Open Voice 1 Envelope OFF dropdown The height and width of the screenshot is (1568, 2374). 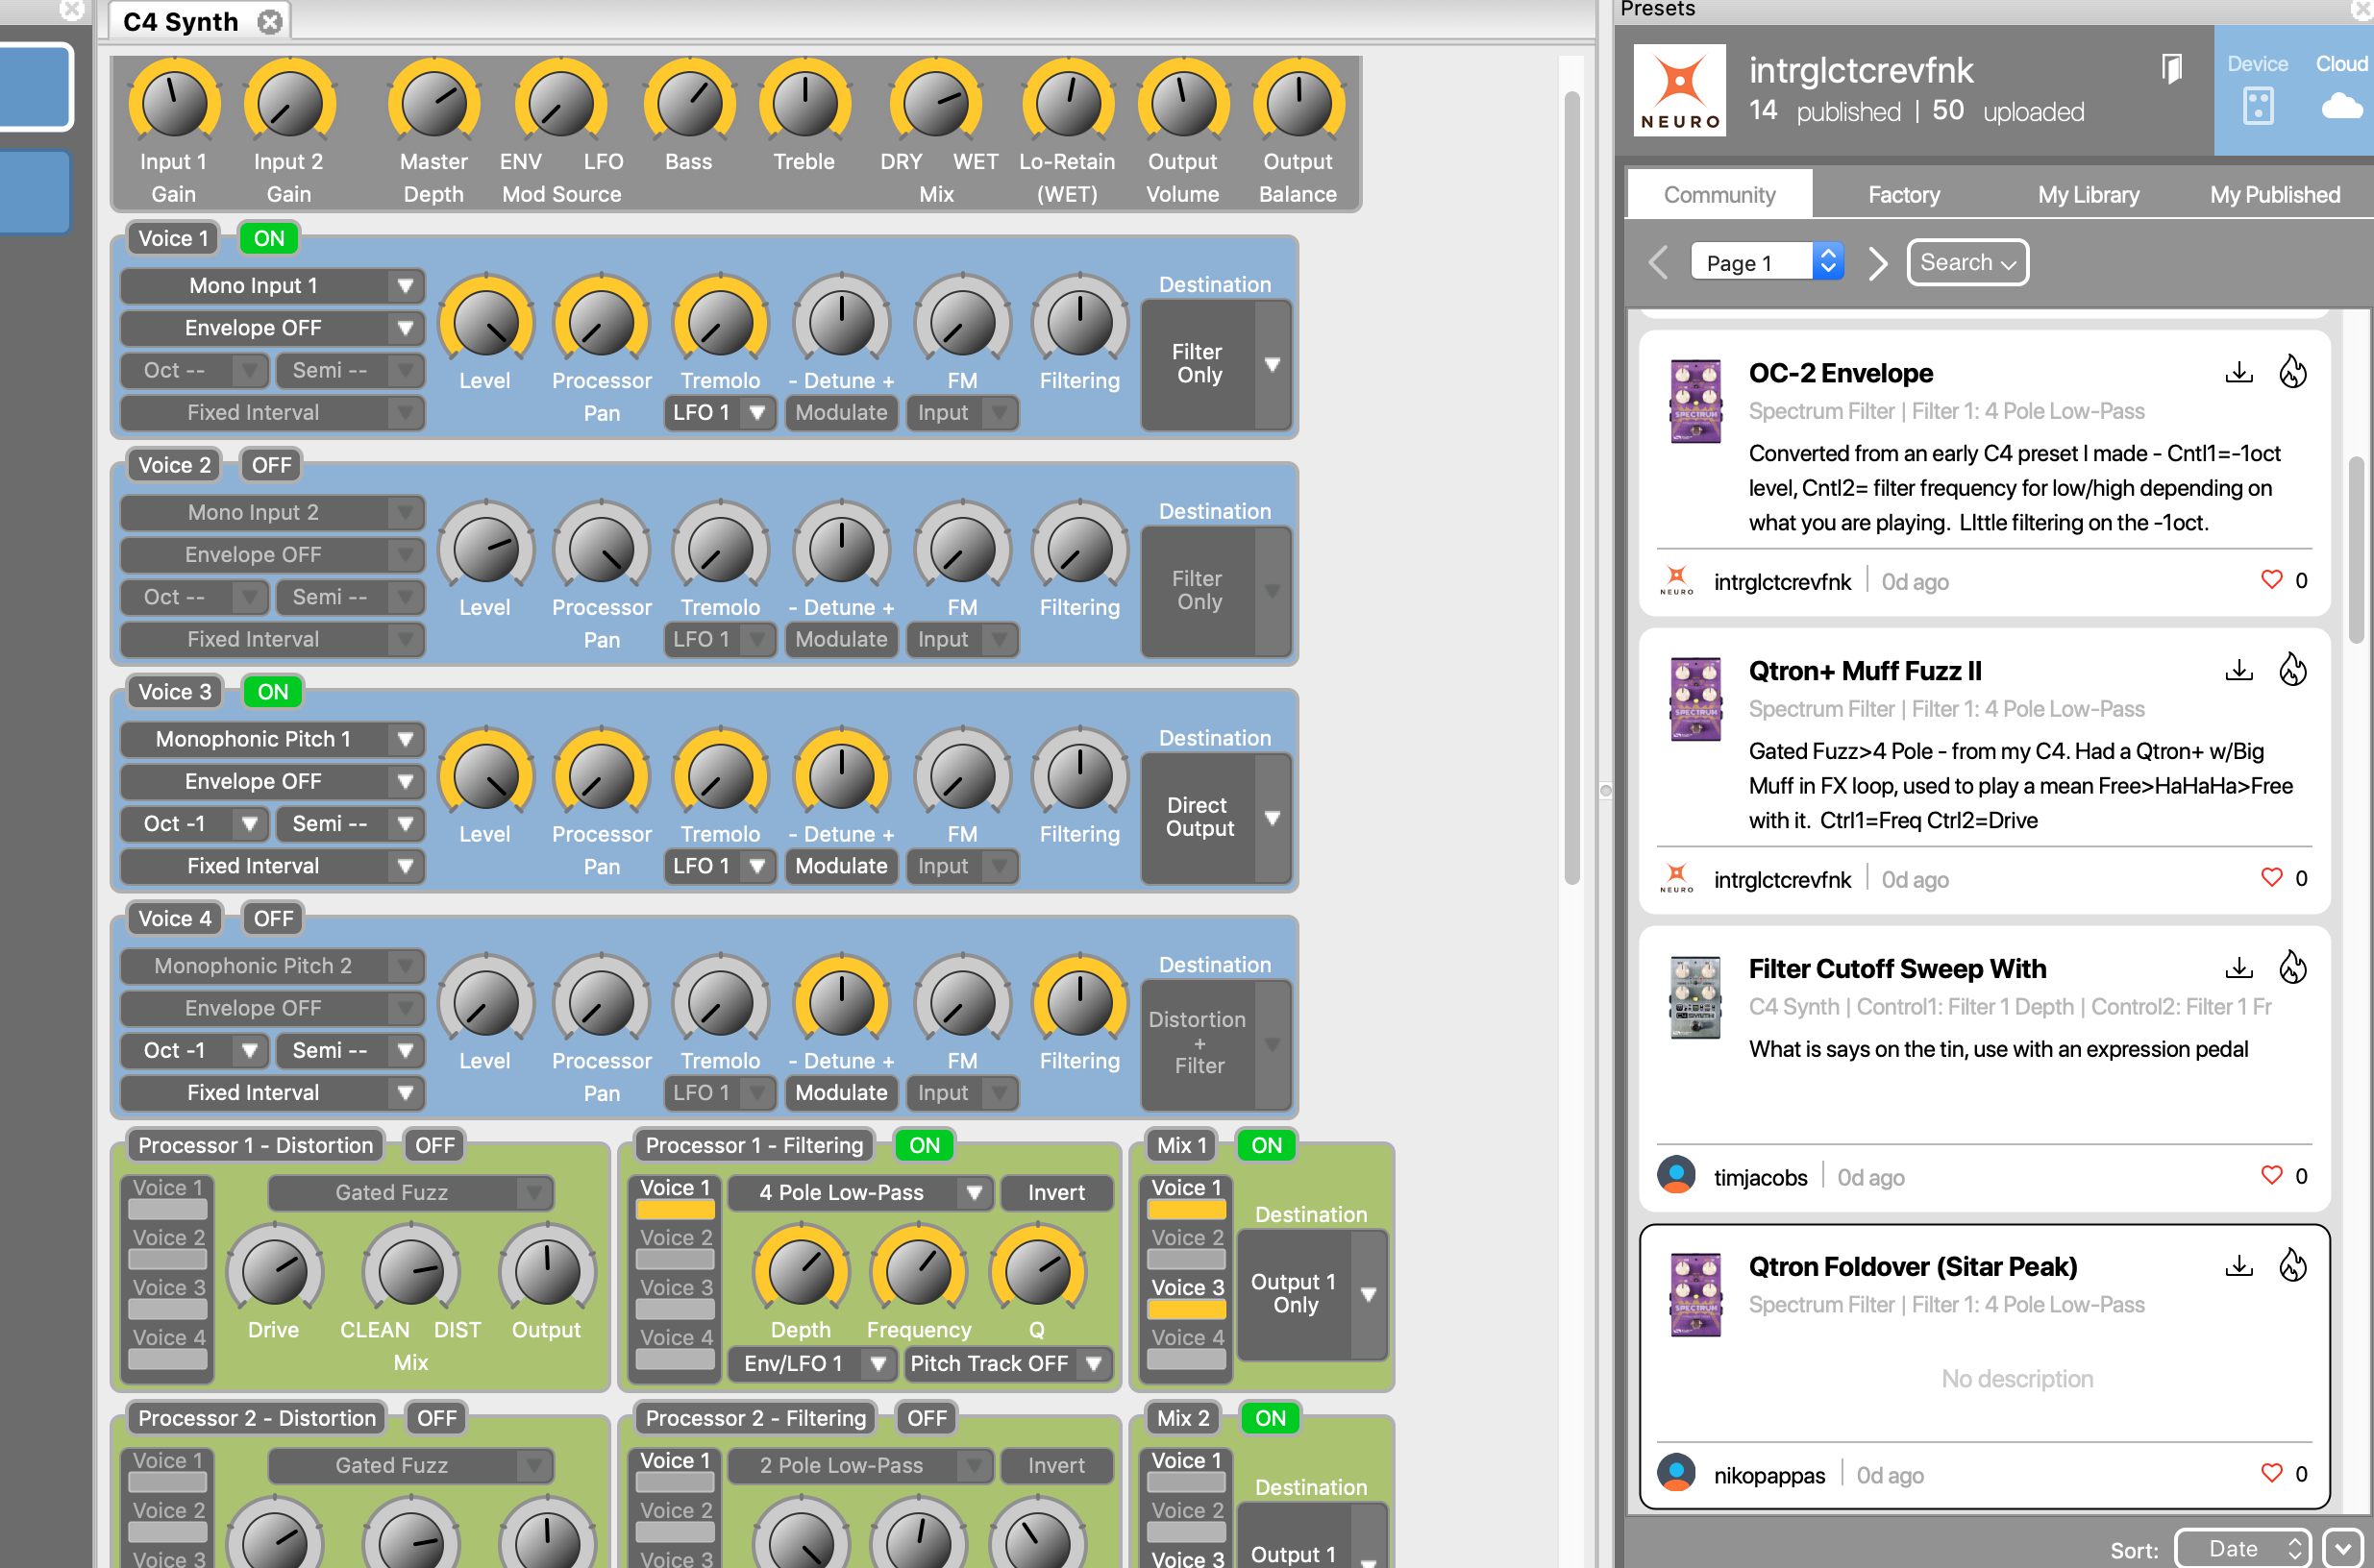pos(272,328)
